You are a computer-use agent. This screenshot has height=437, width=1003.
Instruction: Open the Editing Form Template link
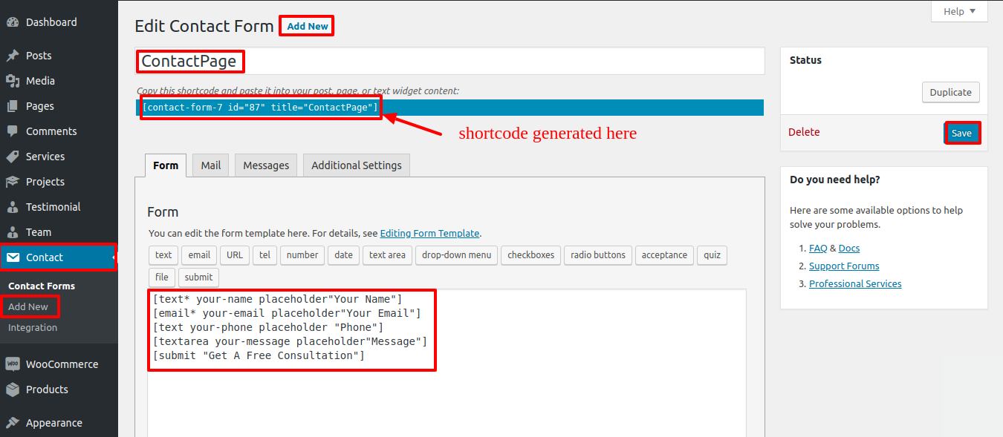[x=430, y=233]
